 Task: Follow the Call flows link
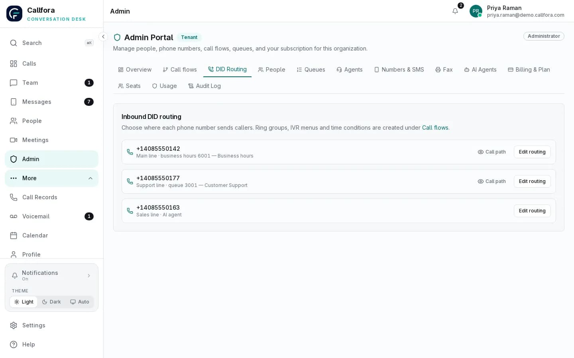click(x=435, y=128)
